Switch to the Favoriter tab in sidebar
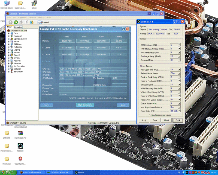The width and height of the screenshot is (218, 175). coord(18,27)
